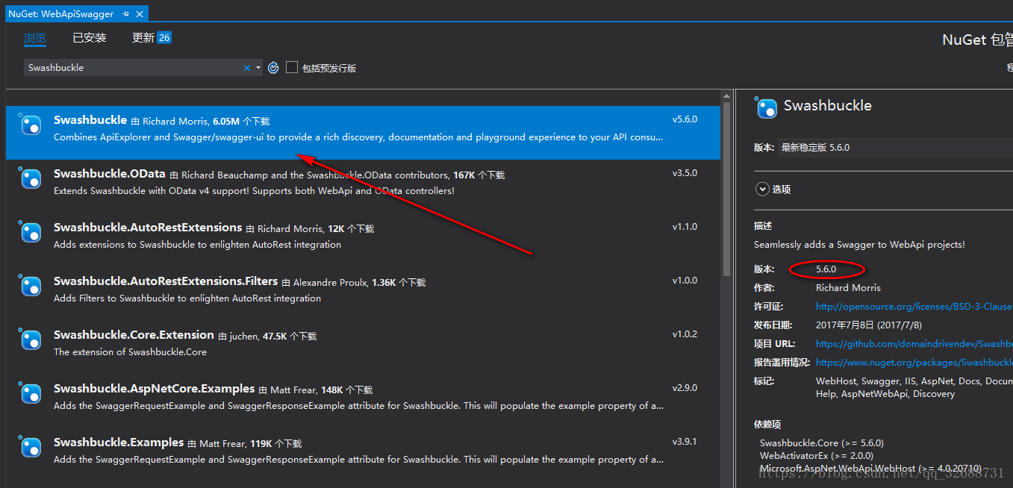This screenshot has width=1013, height=488.
Task: Click the Swashbuckle.OData package icon
Action: point(31,179)
